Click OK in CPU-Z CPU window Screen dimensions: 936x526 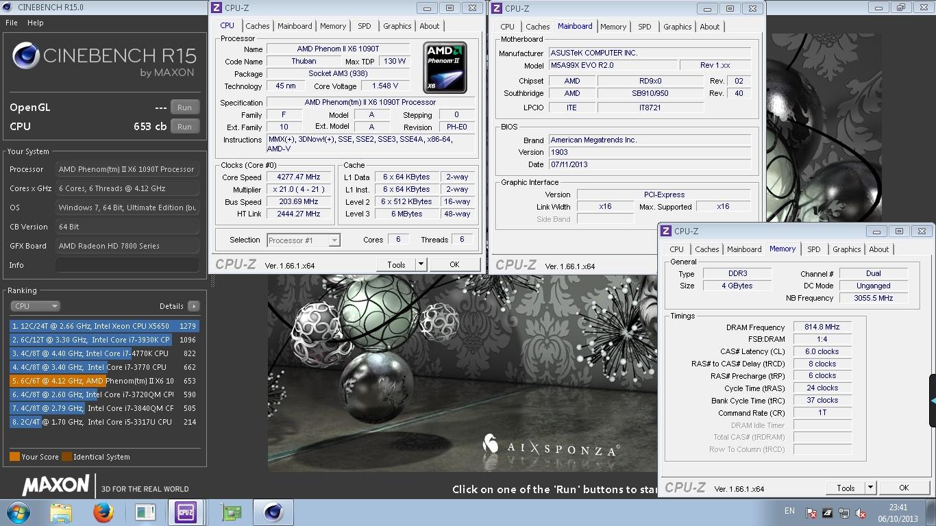(x=454, y=264)
